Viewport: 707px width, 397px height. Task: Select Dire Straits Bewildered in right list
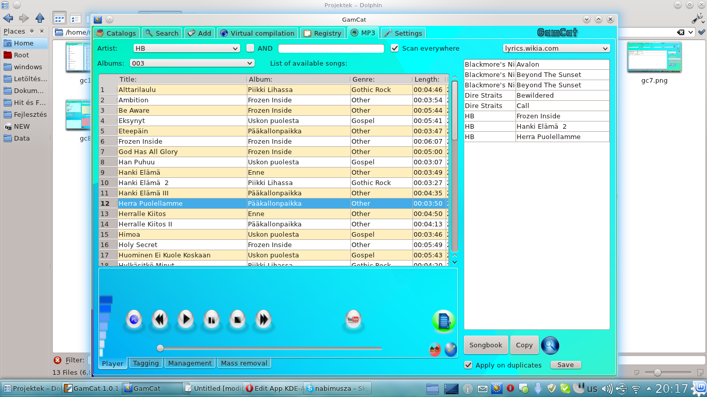coord(537,95)
